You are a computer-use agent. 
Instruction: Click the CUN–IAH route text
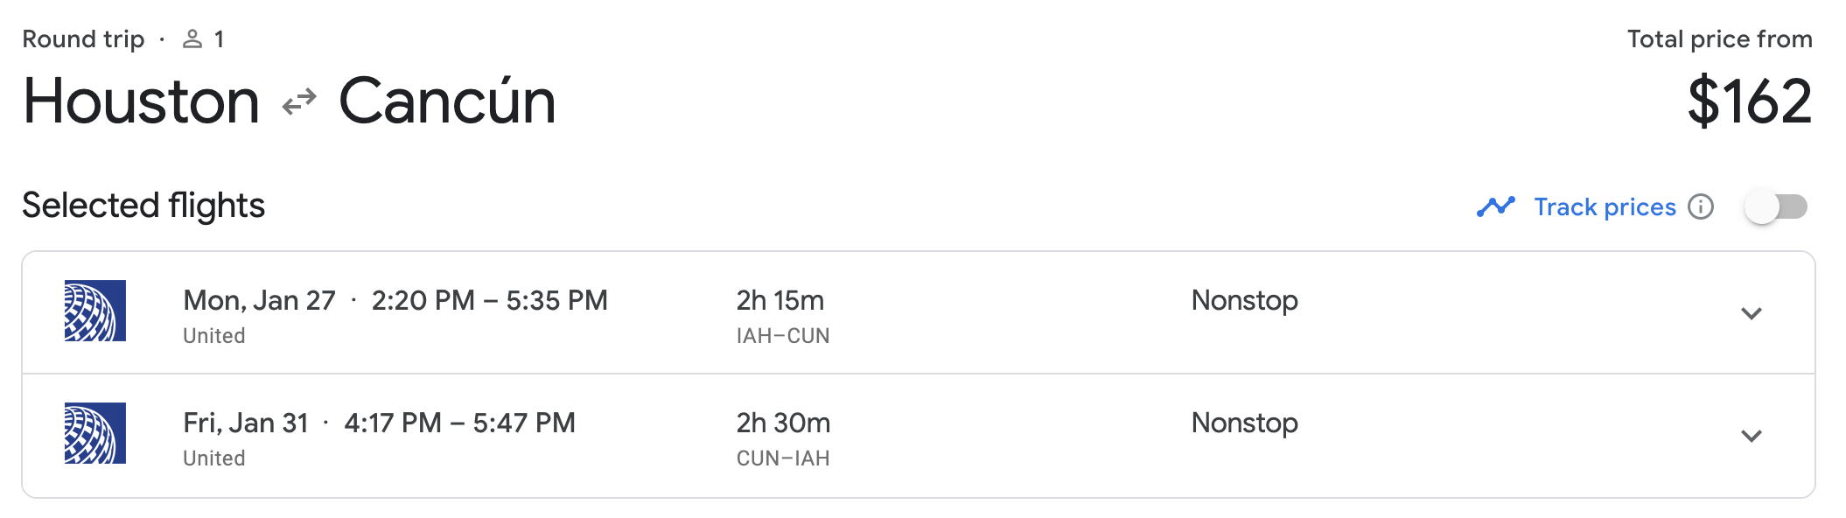click(x=782, y=458)
